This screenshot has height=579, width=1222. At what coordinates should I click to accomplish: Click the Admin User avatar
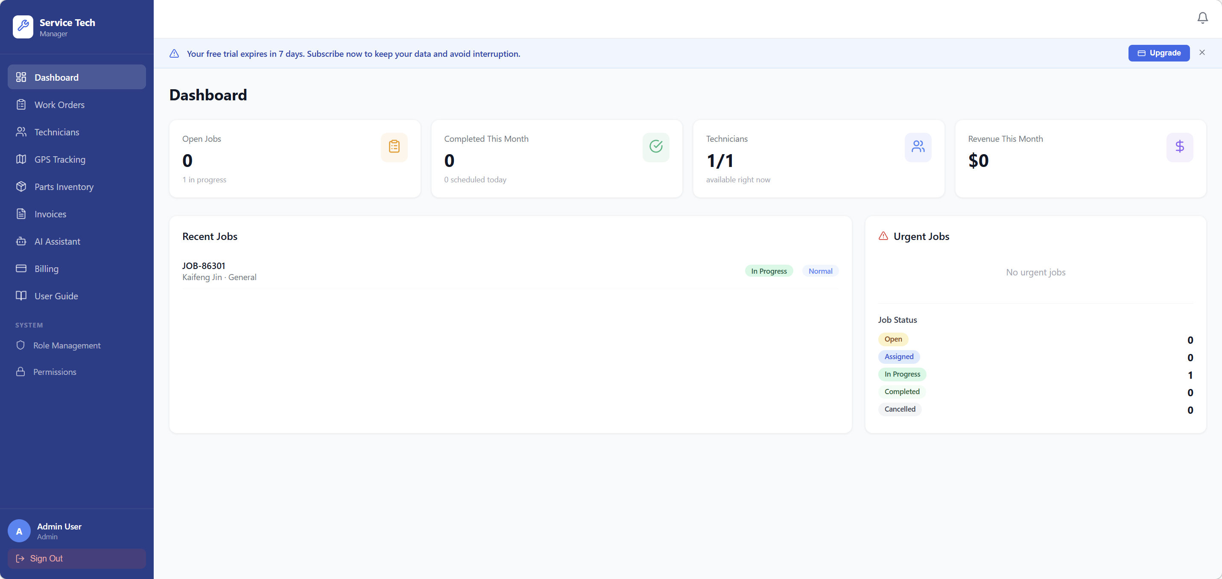(x=19, y=531)
